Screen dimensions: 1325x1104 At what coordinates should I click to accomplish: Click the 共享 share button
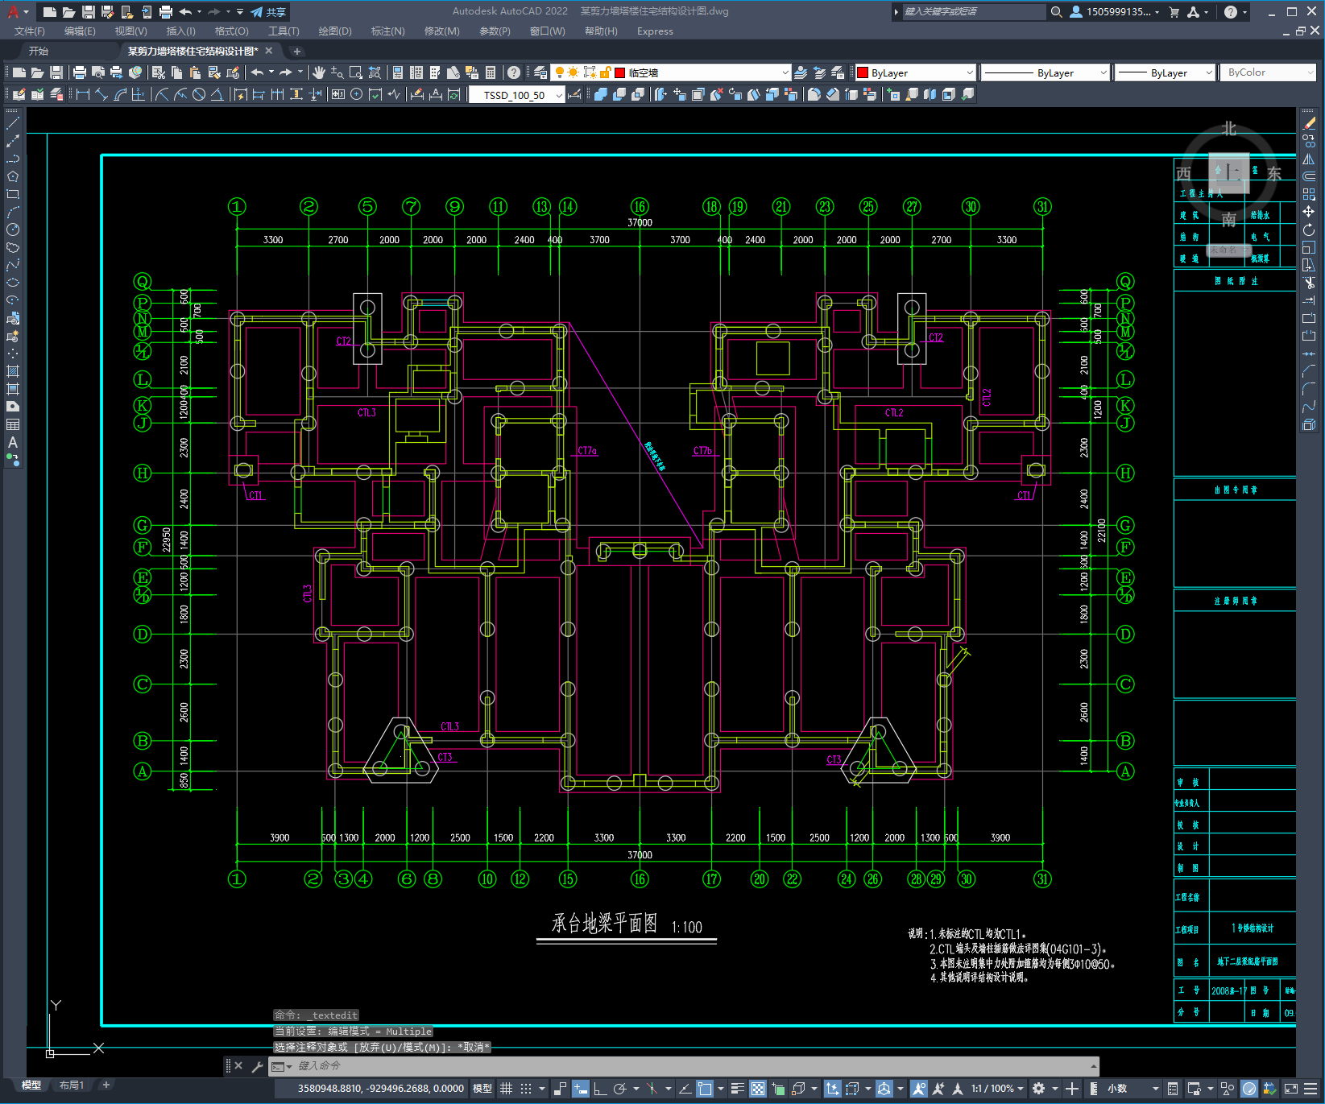coord(268,11)
